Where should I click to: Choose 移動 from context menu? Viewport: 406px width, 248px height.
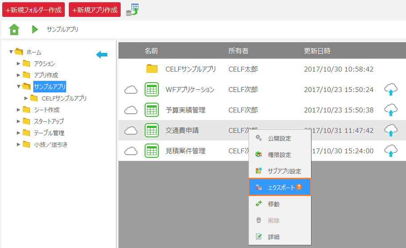click(280, 204)
